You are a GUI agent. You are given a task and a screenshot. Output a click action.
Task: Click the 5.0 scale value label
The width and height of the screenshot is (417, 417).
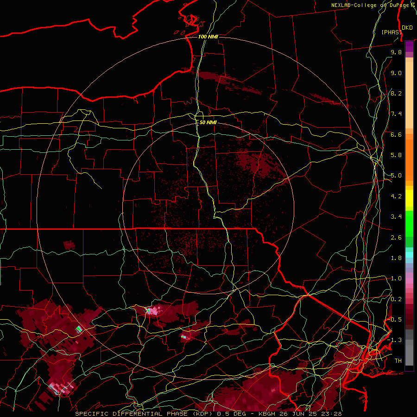[x=396, y=176]
